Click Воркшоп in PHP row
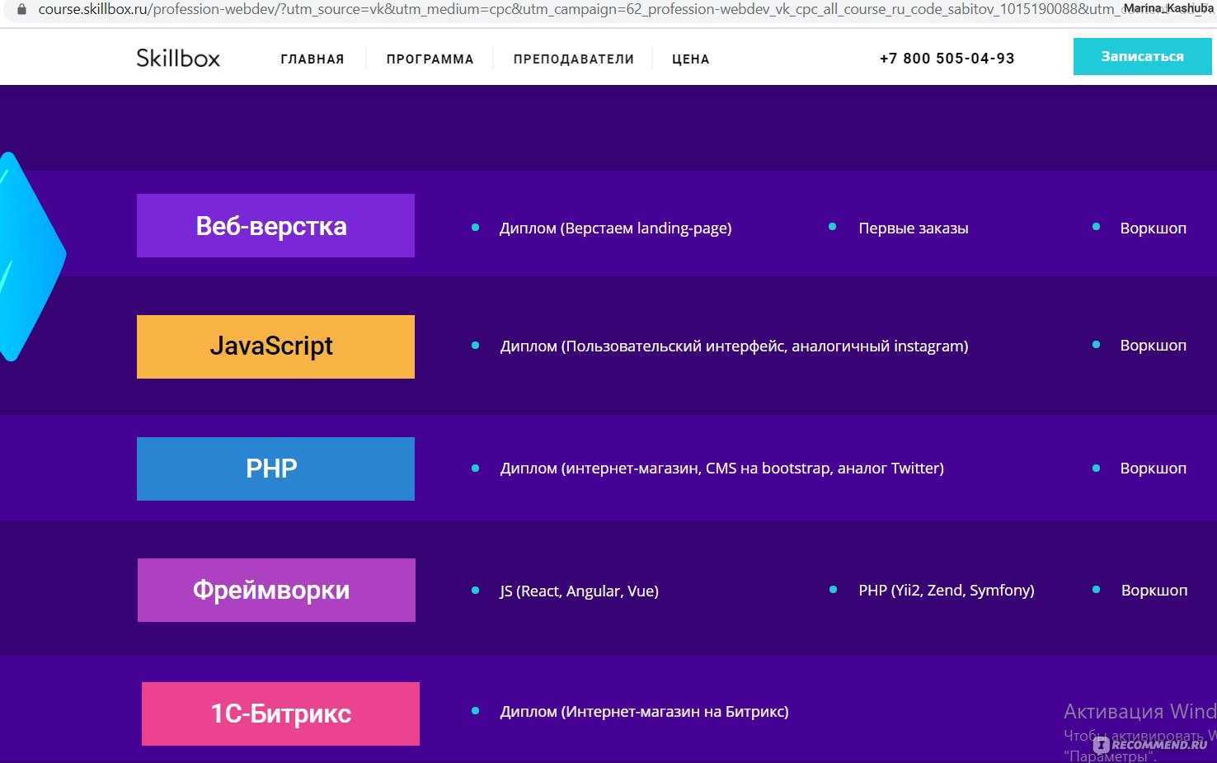 [x=1153, y=469]
